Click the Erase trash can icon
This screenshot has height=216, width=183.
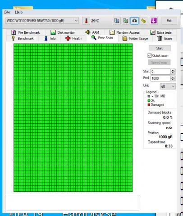click(x=160, y=38)
